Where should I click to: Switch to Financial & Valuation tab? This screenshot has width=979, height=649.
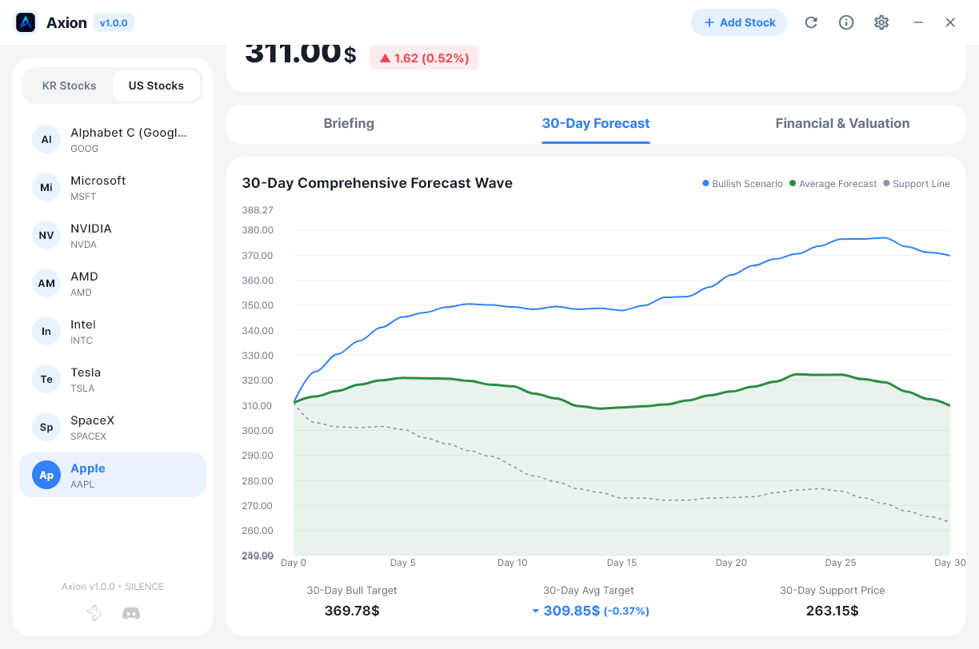pos(842,124)
